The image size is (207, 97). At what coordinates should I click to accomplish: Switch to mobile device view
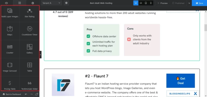click(151, 3)
